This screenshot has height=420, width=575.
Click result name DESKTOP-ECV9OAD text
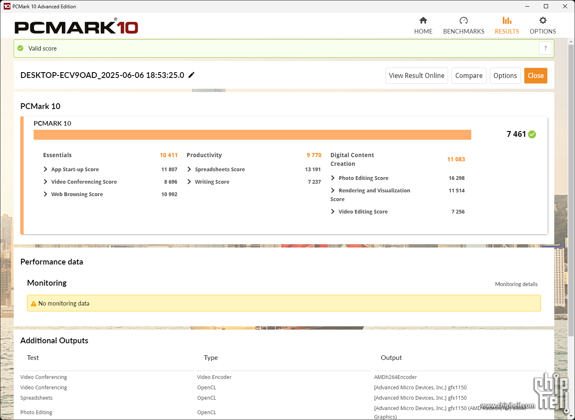102,75
